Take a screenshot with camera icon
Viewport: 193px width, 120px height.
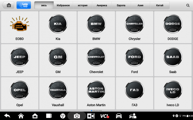77,116
